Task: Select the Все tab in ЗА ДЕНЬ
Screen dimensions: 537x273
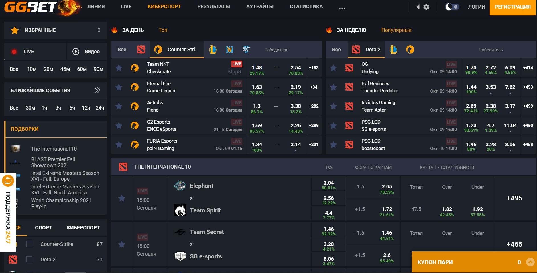Action: tap(122, 50)
